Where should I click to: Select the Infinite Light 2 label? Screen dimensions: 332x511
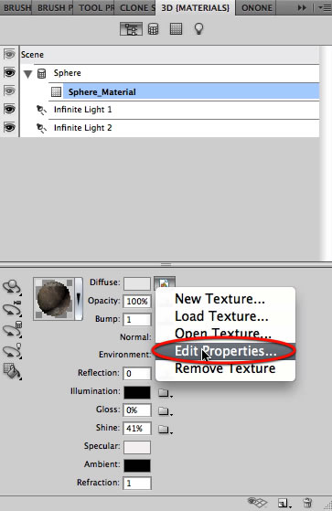point(83,128)
